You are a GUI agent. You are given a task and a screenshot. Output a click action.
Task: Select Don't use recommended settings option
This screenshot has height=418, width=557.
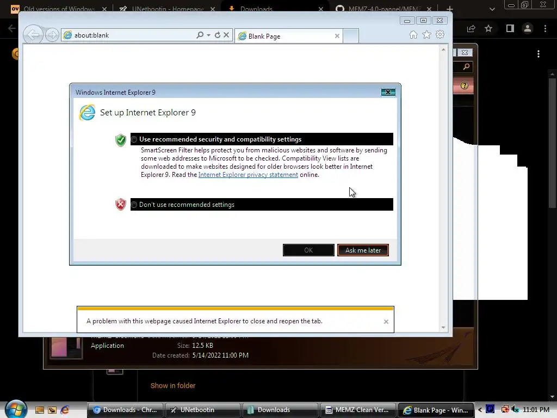pos(262,205)
